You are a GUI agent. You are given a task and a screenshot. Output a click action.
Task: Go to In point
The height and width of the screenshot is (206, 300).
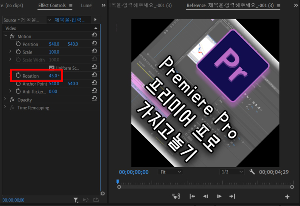click(x=192, y=196)
